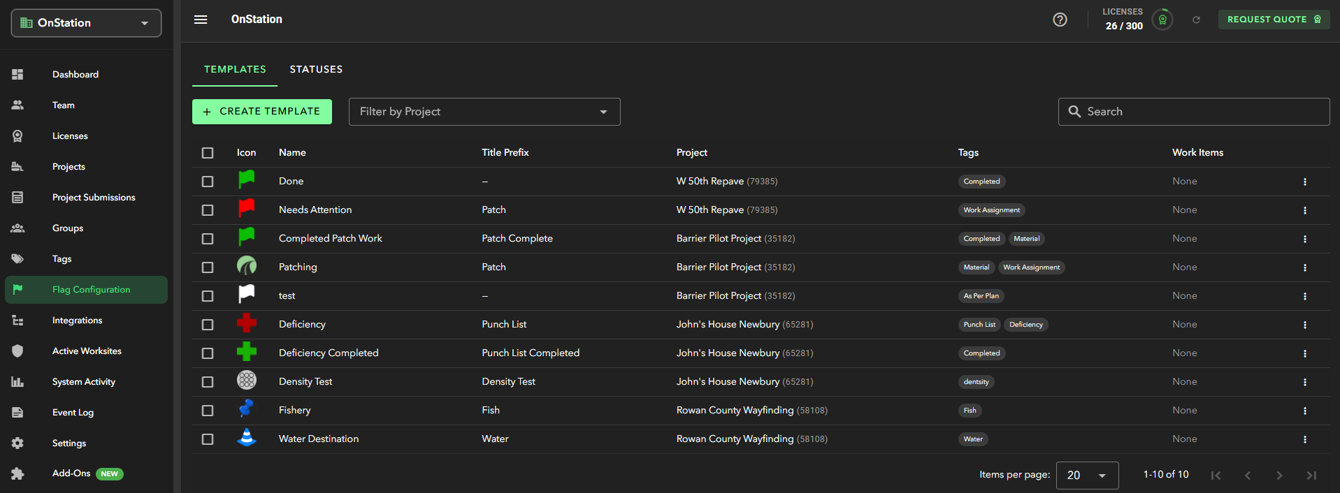Viewport: 1340px width, 493px height.
Task: Switch to the Statuses tab
Action: 316,69
